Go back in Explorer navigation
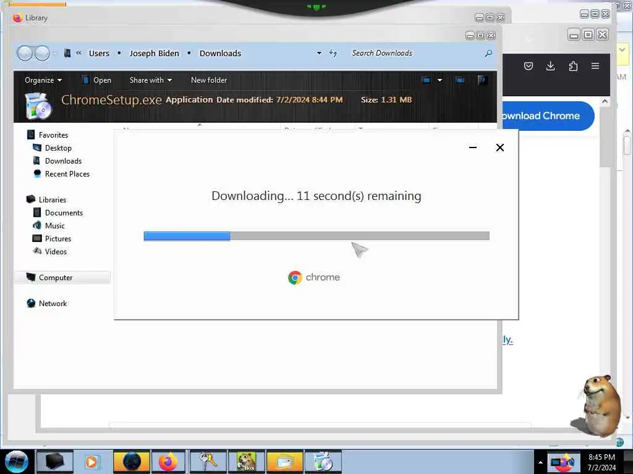Image resolution: width=633 pixels, height=474 pixels. coord(25,53)
